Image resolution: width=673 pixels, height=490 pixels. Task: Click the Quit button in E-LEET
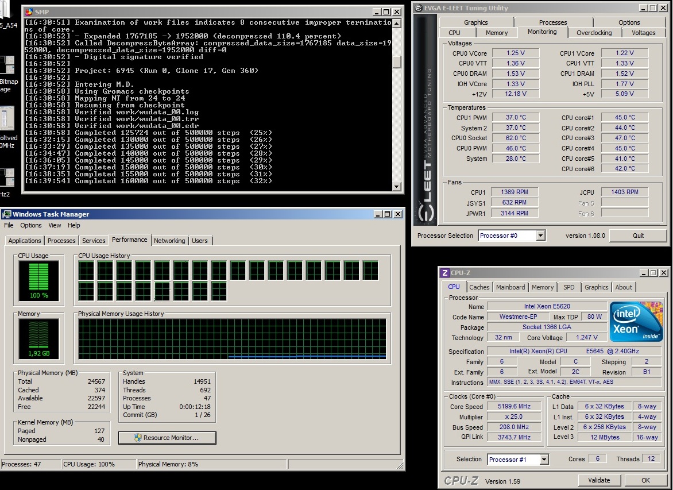click(x=638, y=236)
